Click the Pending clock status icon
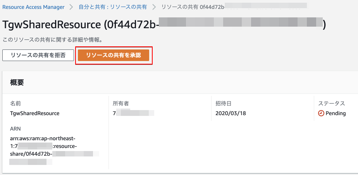The height and width of the screenshot is (175, 358). [x=321, y=113]
